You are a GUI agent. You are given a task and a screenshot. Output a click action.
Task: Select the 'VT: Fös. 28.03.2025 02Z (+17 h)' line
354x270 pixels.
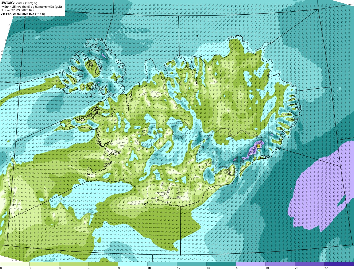pyautogui.click(x=23, y=14)
